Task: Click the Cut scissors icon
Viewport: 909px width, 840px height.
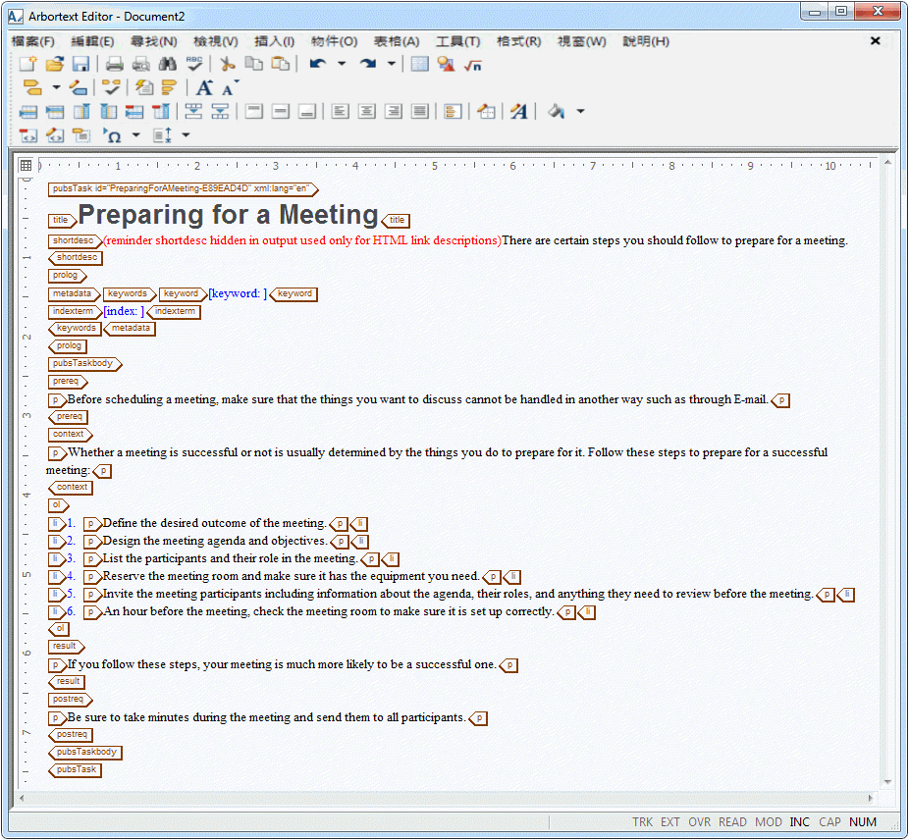Action: (x=228, y=64)
